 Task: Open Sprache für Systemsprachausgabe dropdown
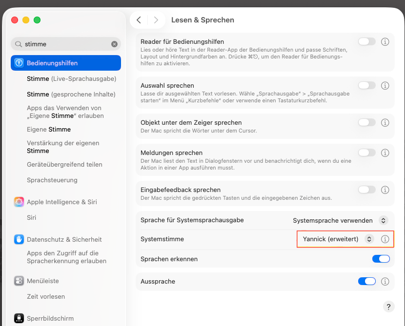(340, 220)
